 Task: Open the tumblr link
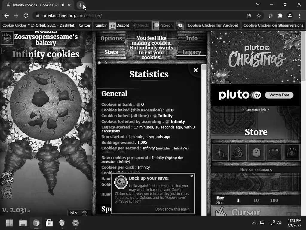tap(101, 25)
